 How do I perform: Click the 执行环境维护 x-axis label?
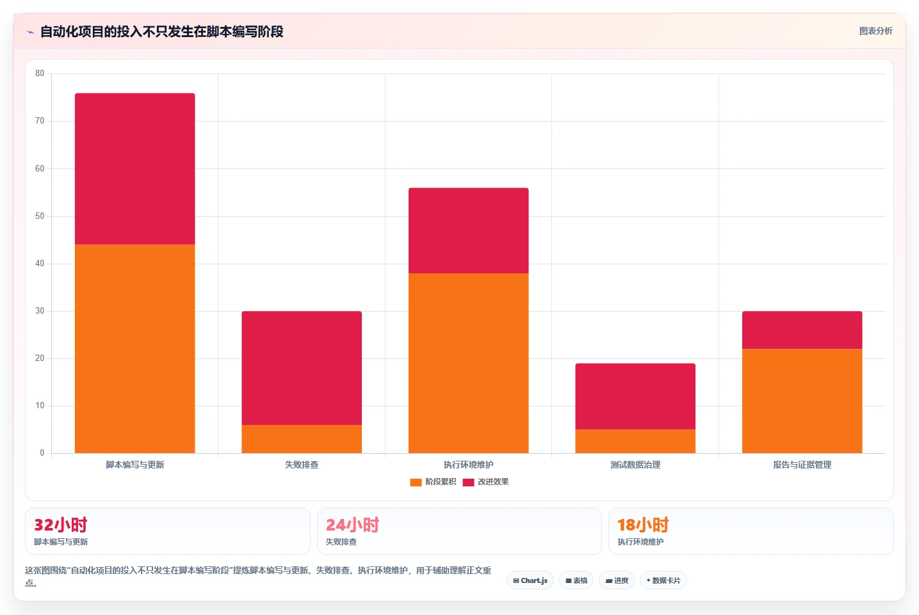pyautogui.click(x=468, y=465)
